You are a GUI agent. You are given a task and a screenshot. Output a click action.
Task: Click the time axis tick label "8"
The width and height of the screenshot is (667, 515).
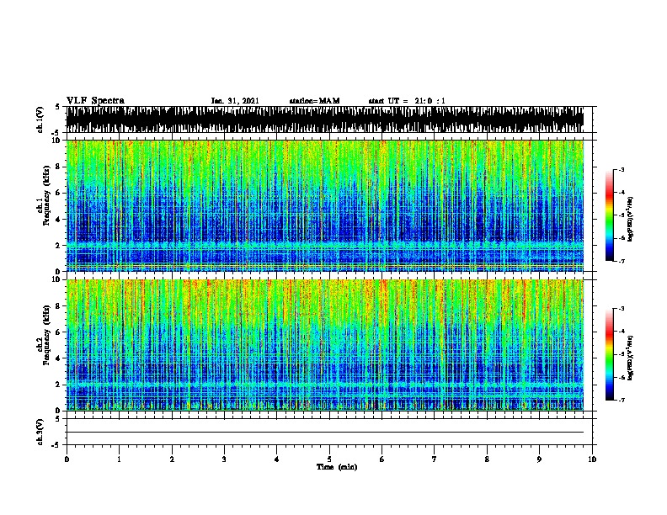tap(487, 459)
